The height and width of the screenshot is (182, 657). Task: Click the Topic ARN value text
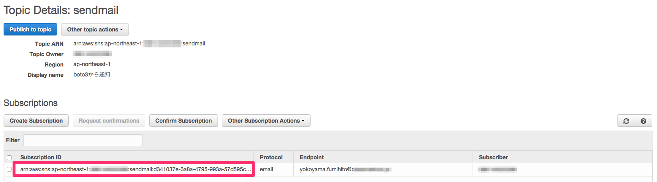coord(139,43)
